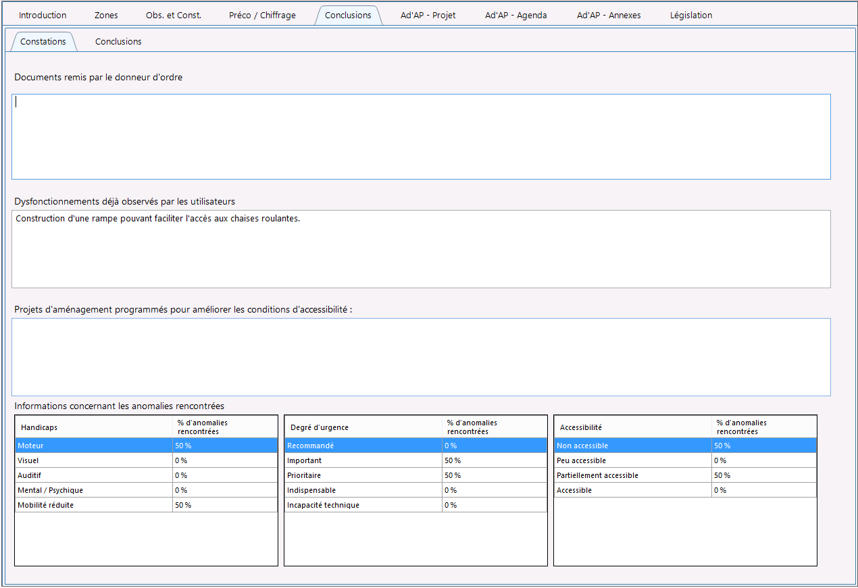Focus the Projets d'aménagement programmés text area
Viewport: 858px width, 588px height.
click(421, 357)
